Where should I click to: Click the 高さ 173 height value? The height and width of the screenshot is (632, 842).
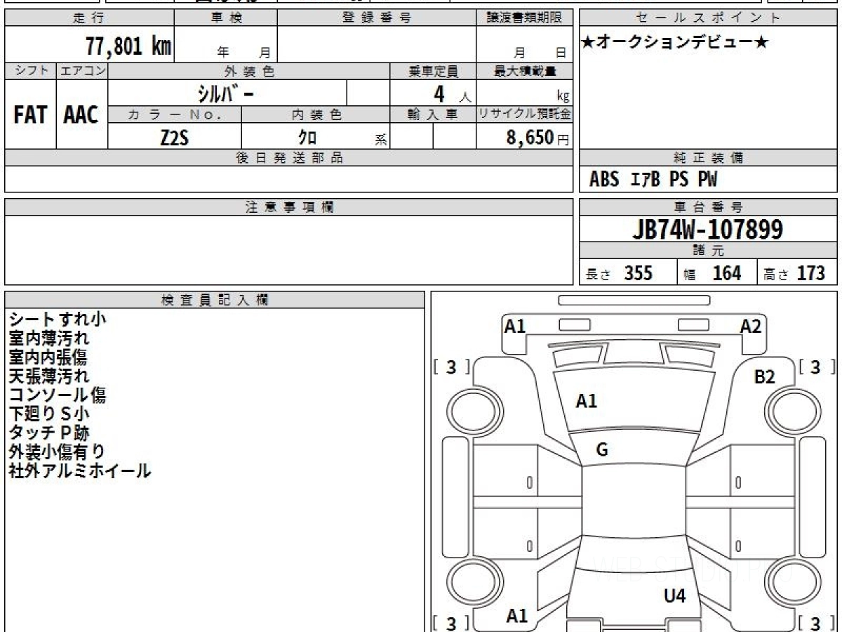(794, 273)
